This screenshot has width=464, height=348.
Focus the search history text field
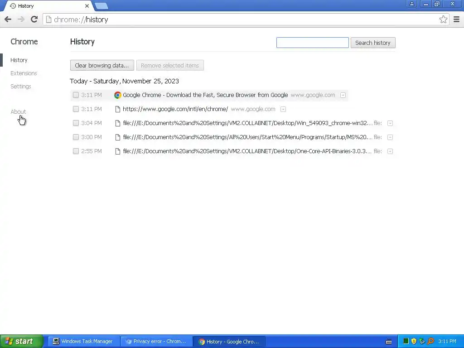tap(312, 43)
